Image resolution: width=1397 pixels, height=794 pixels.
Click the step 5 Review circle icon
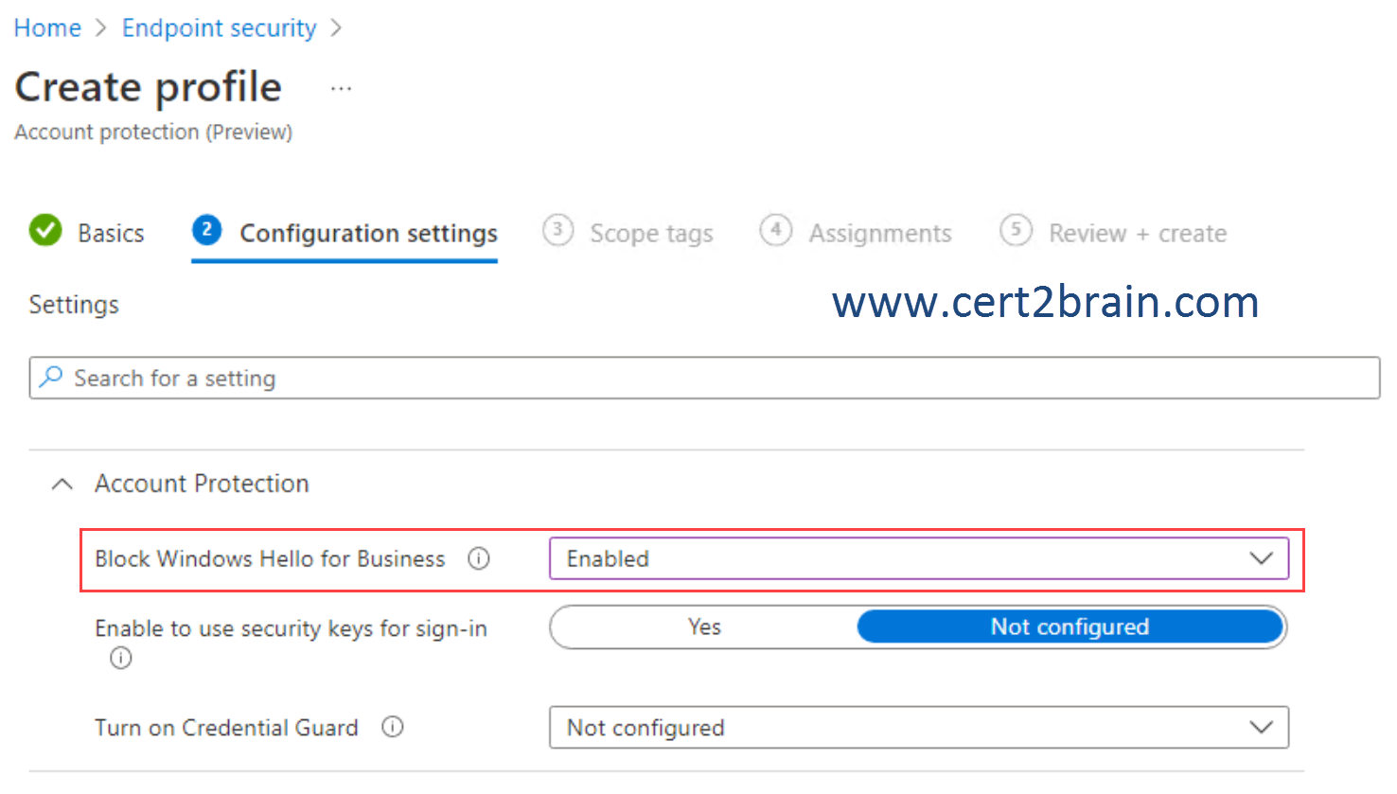pos(1017,230)
